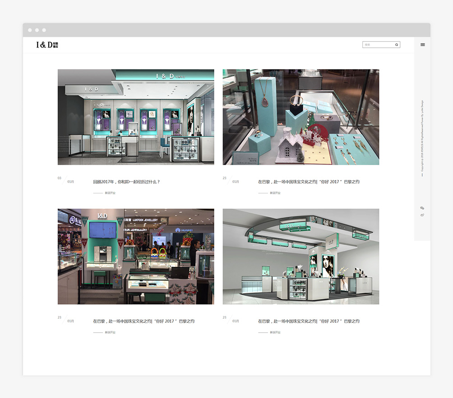This screenshot has width=453, height=398.
Task: Select 新店开业 tag below Lukfook mall article
Action: coord(110,333)
